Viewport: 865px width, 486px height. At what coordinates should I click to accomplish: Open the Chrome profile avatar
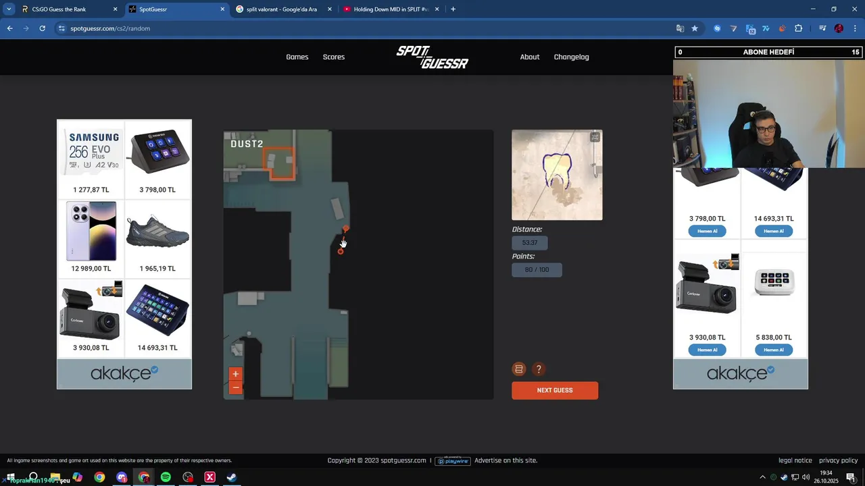(839, 28)
